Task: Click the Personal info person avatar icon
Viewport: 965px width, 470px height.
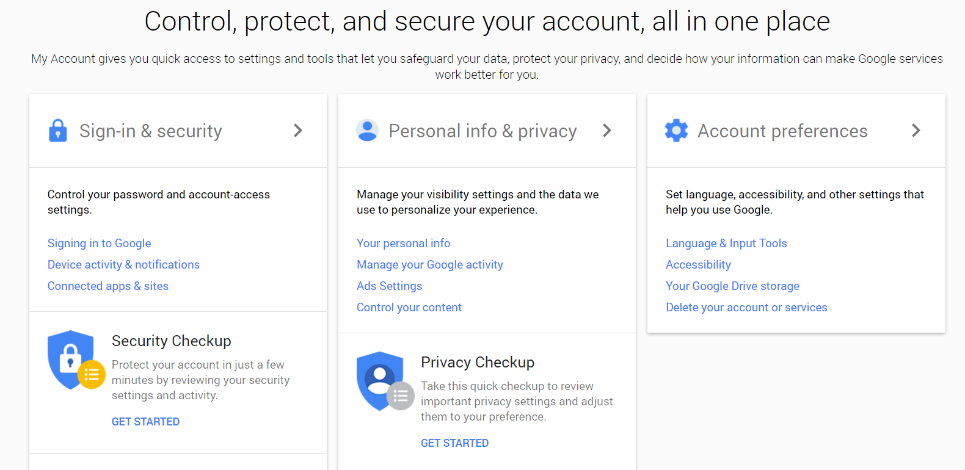Action: point(367,131)
